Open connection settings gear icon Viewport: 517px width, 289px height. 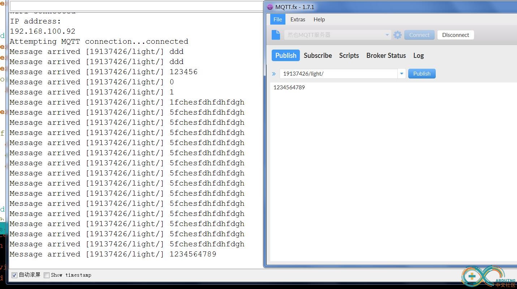click(397, 35)
